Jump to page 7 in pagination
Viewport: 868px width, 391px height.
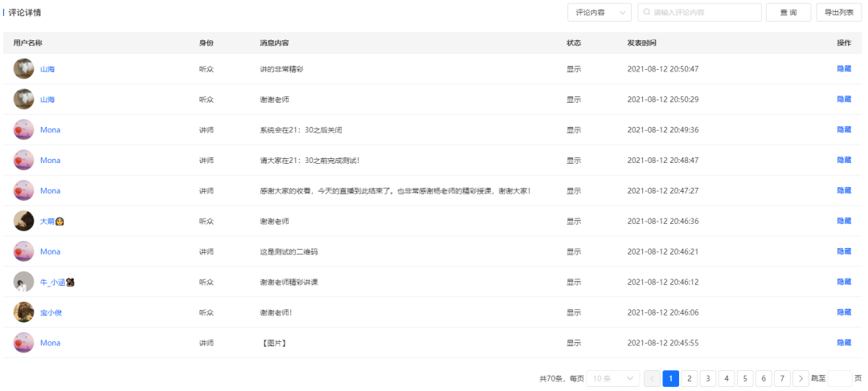[x=782, y=379]
